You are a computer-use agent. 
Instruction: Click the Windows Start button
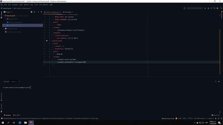coord(3,123)
